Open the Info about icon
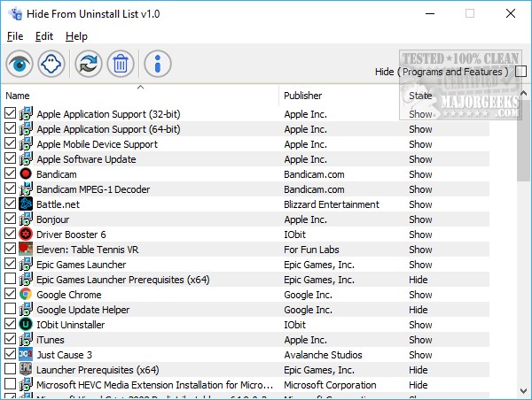The image size is (532, 400). pyautogui.click(x=158, y=64)
